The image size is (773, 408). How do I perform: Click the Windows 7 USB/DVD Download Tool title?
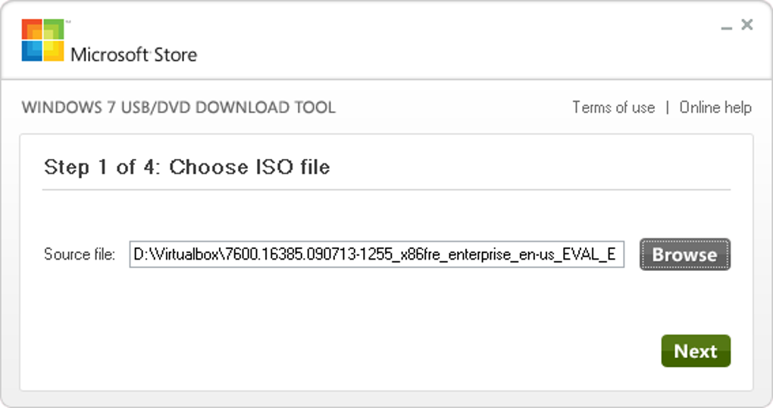(x=178, y=107)
